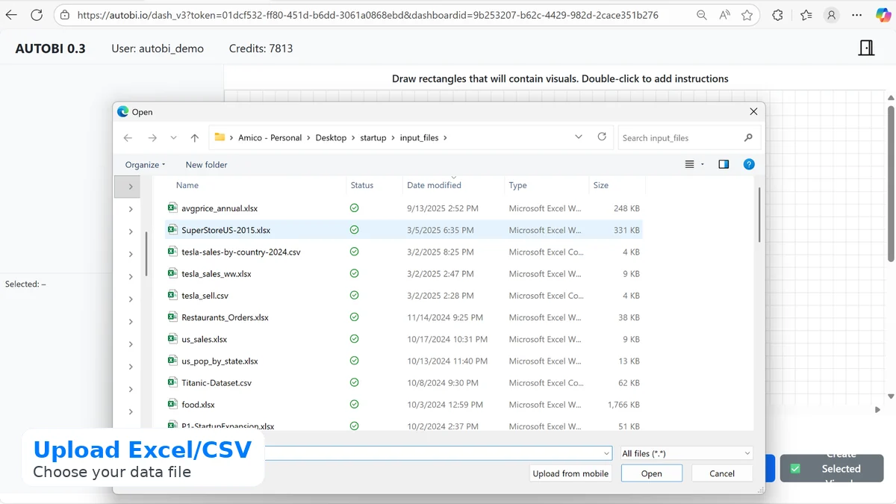Click the file list vertical scrollbar

759,214
